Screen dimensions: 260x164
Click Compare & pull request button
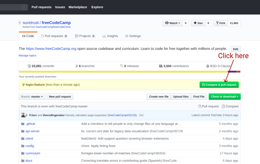tap(219, 85)
